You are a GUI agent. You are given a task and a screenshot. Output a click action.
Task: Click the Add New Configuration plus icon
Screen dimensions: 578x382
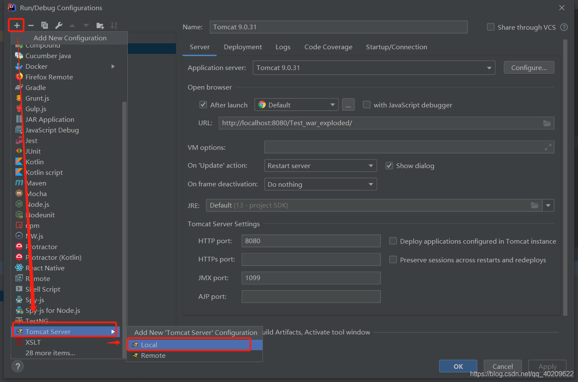coord(17,25)
